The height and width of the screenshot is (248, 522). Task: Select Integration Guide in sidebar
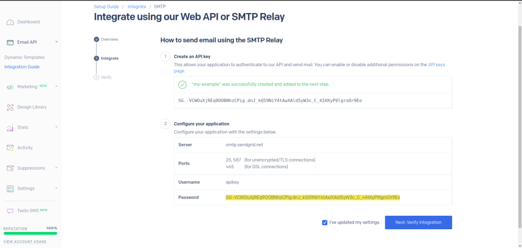pos(22,67)
